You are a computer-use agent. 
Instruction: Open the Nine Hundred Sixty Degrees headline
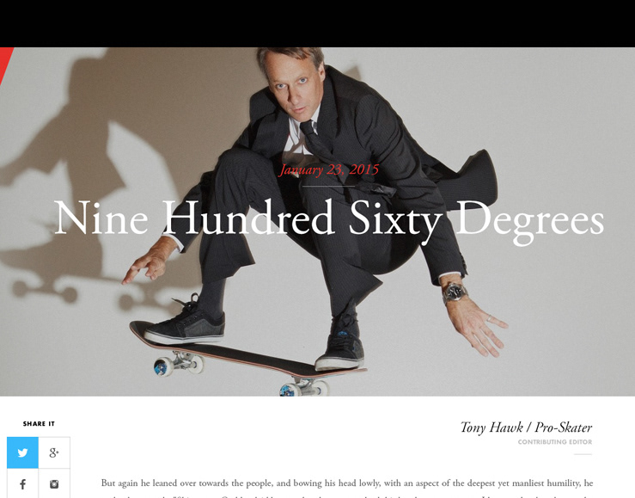(x=329, y=220)
